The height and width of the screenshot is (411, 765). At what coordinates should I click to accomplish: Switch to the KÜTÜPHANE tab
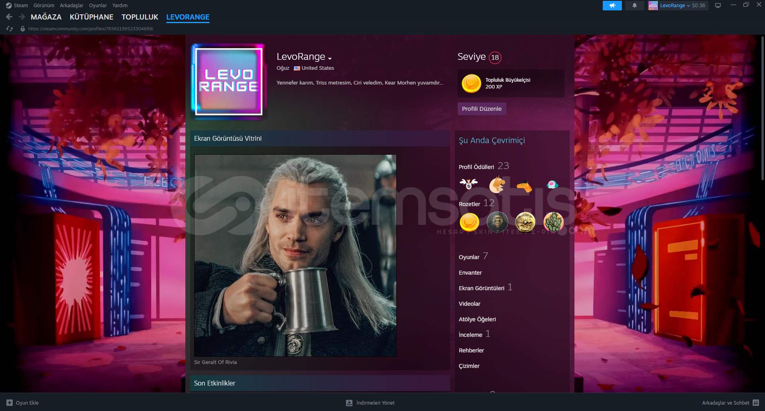[x=92, y=17]
